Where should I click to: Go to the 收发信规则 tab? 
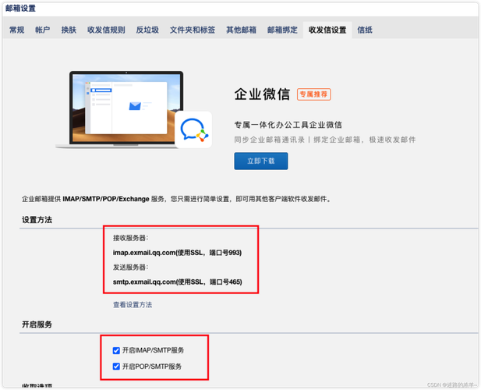point(106,30)
